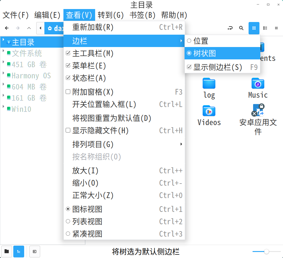Screen dimensions: 283x258
Task: Click the tree view icon in status bar
Action: [x=19, y=251]
